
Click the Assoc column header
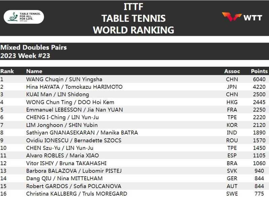(232, 71)
